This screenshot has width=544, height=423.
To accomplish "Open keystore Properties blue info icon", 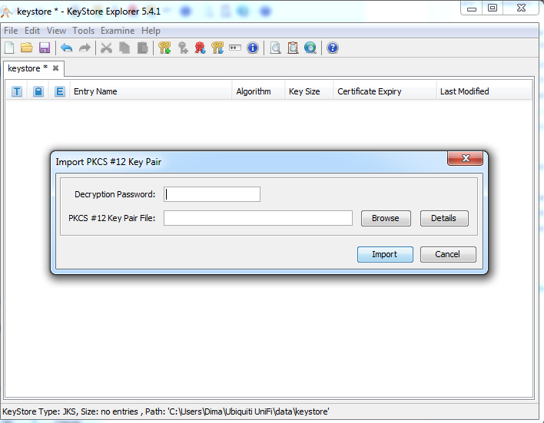I will (253, 48).
